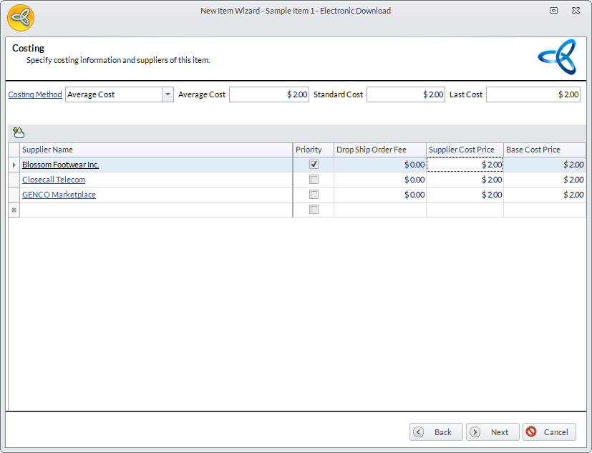Image resolution: width=592 pixels, height=453 pixels.
Task: Click the Next button
Action: pyautogui.click(x=492, y=432)
